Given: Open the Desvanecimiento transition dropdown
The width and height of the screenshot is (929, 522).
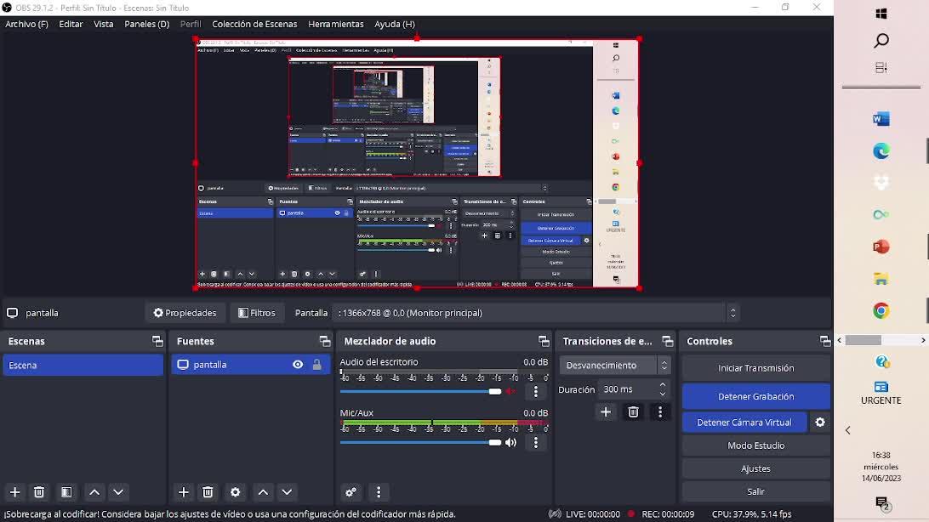Looking at the screenshot, I should point(615,366).
